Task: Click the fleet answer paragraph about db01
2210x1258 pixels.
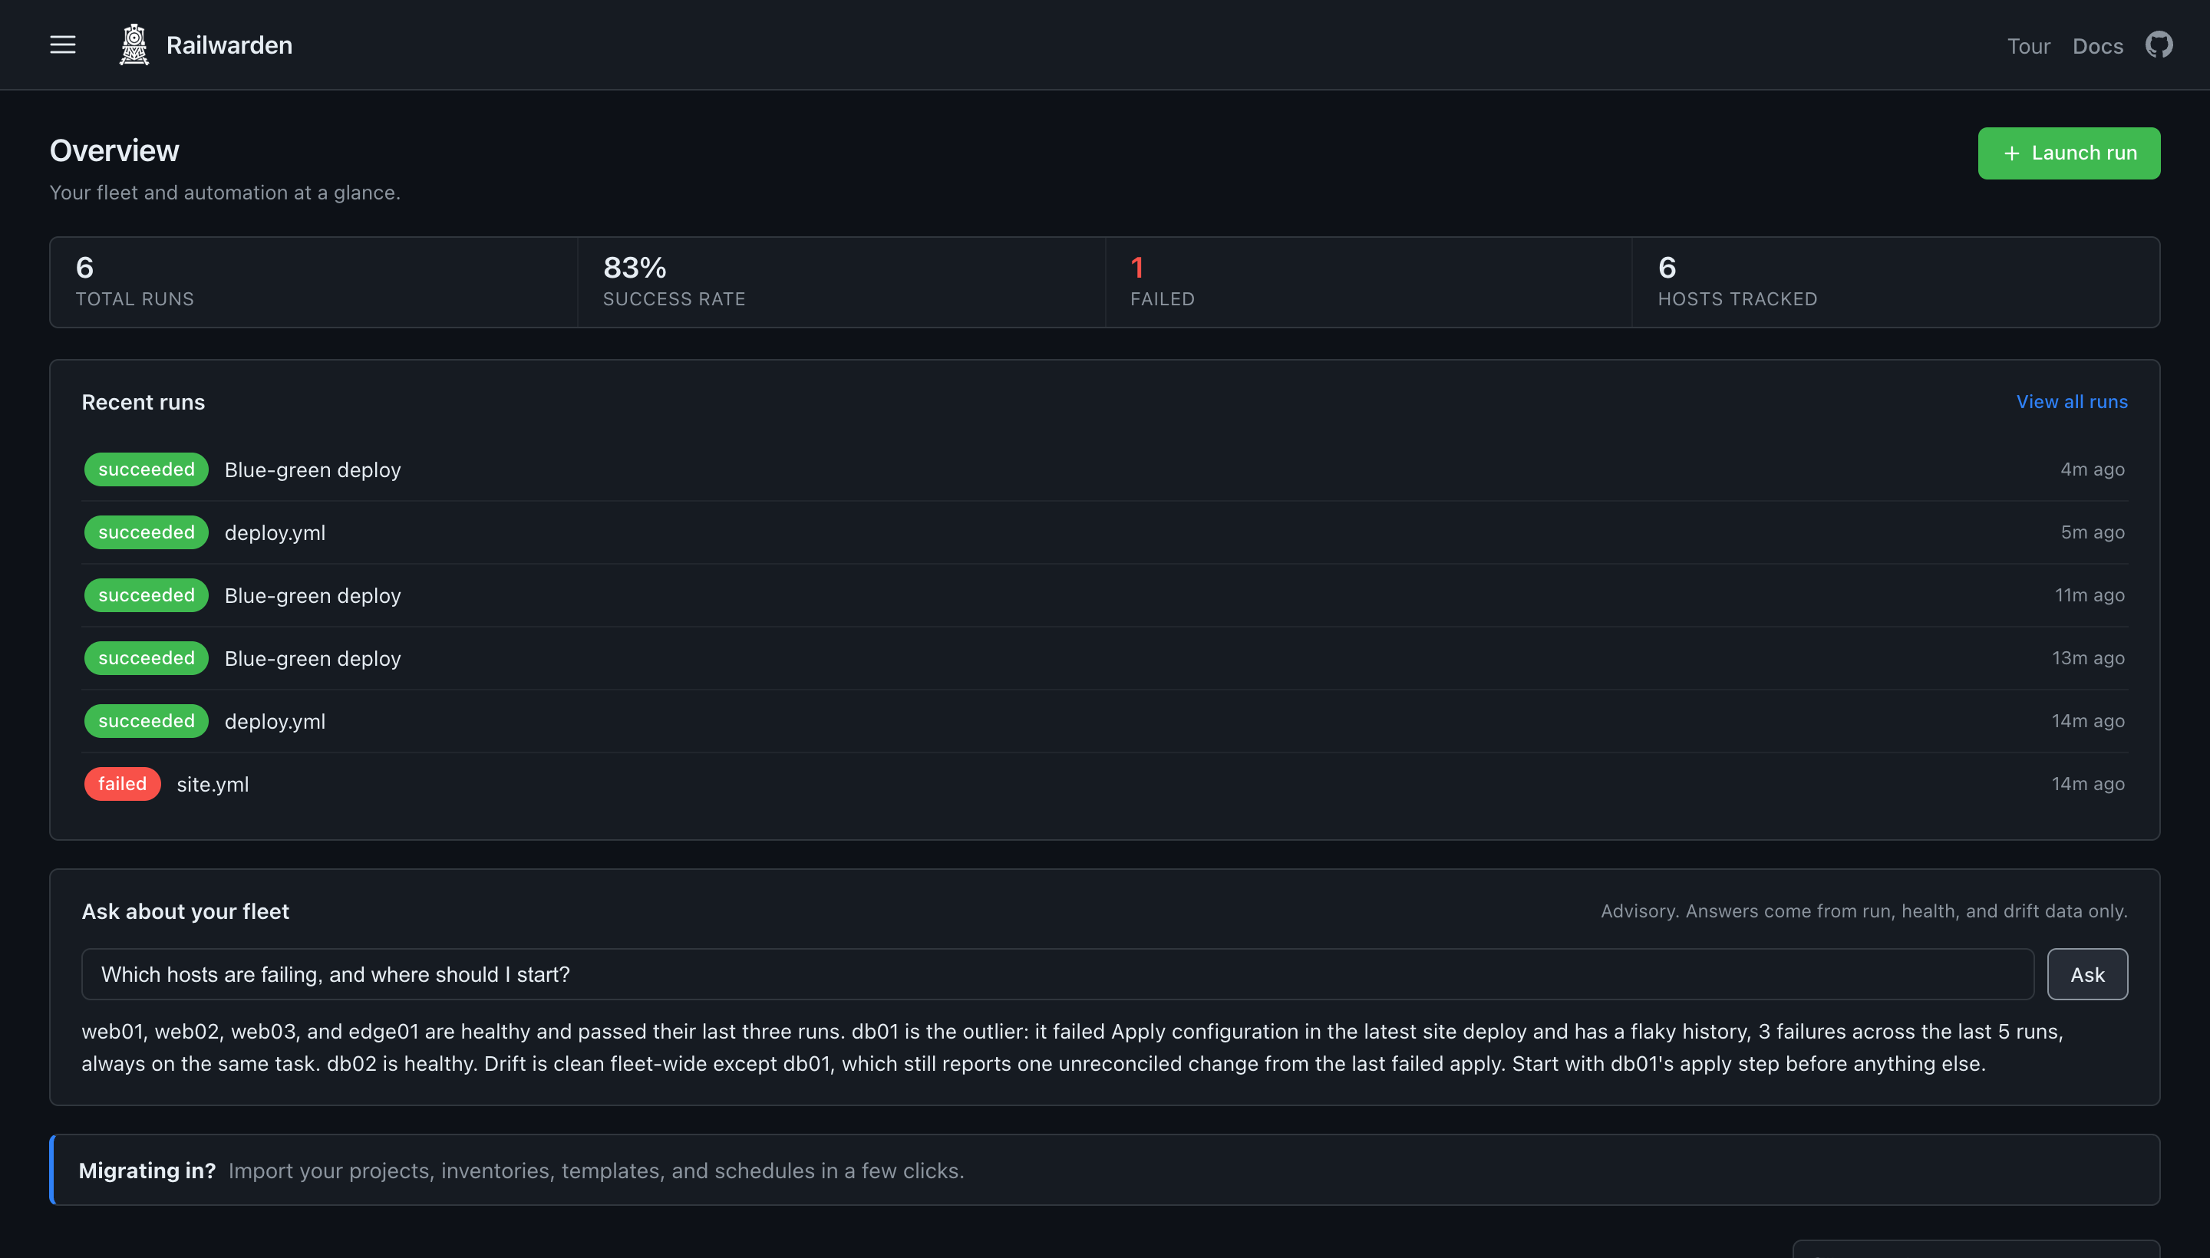Action: pyautogui.click(x=1072, y=1047)
